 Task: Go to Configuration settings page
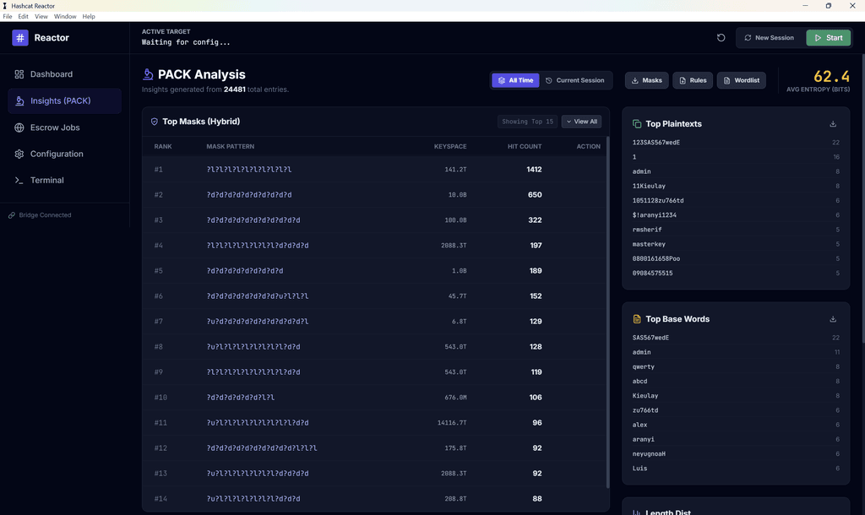click(x=56, y=154)
